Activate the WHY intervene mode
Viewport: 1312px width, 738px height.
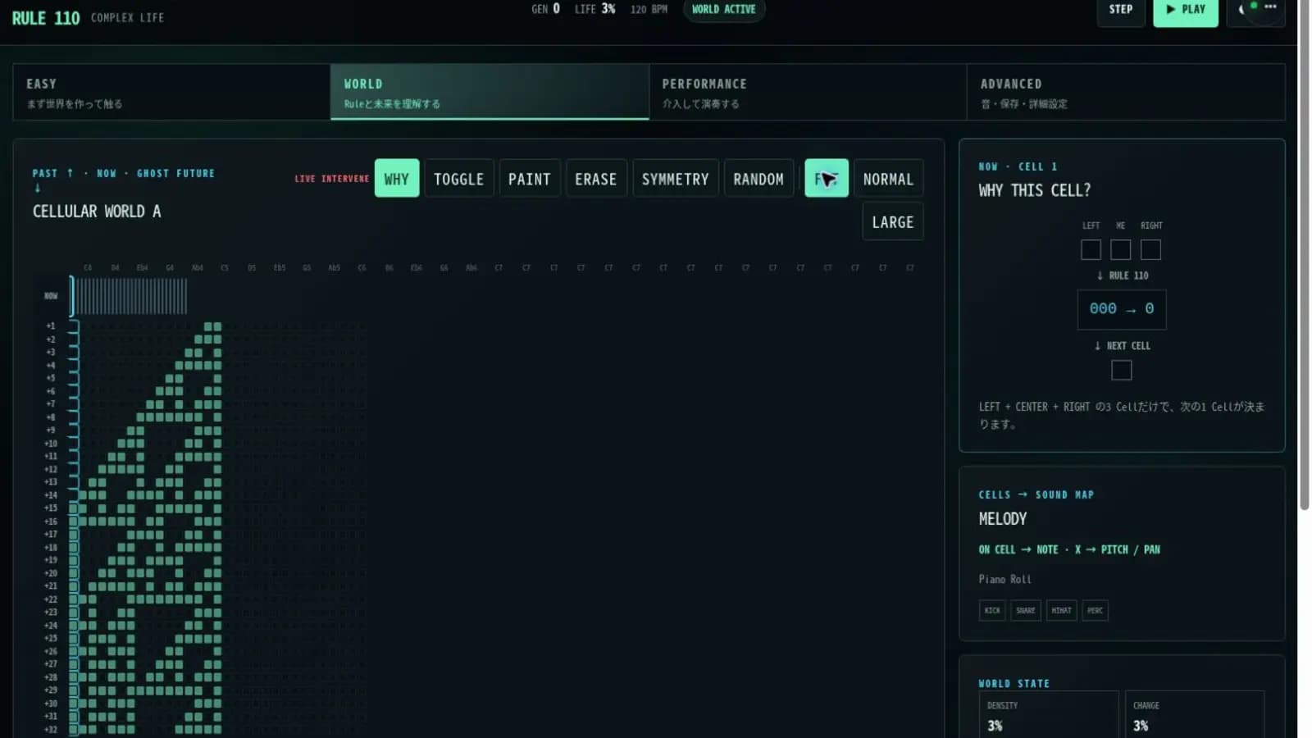397,179
